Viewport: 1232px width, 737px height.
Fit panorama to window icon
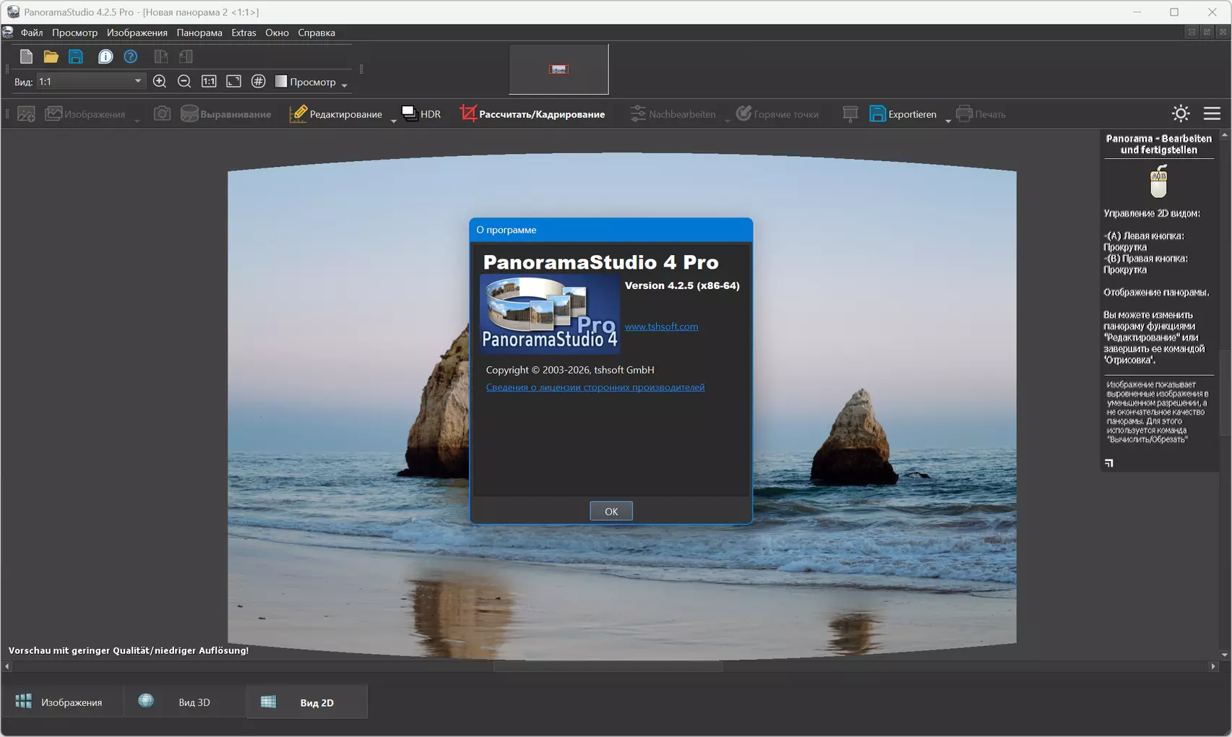233,82
